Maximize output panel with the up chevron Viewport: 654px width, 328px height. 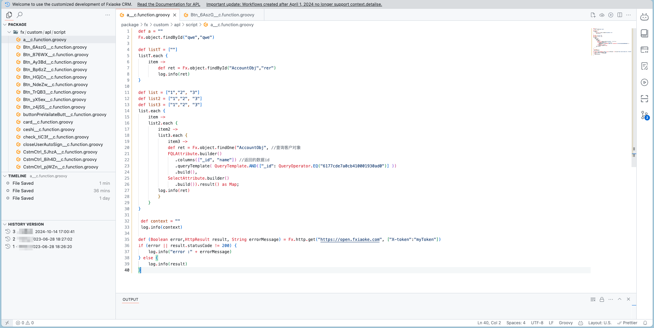[620, 299]
